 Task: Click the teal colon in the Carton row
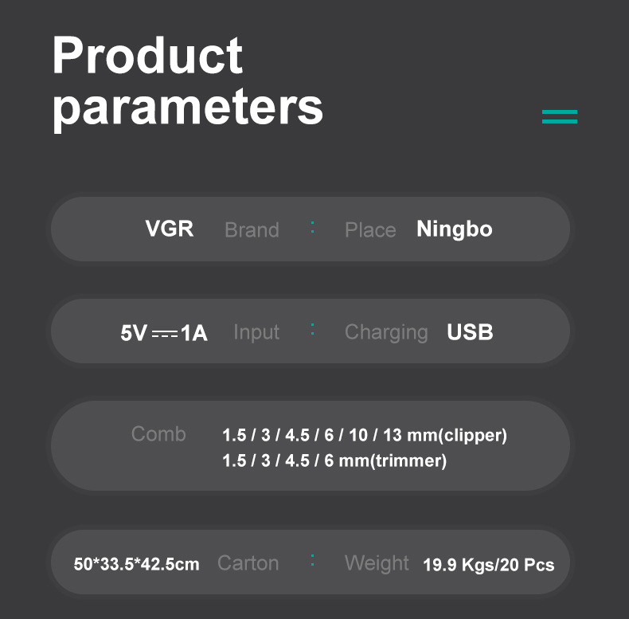[312, 562]
